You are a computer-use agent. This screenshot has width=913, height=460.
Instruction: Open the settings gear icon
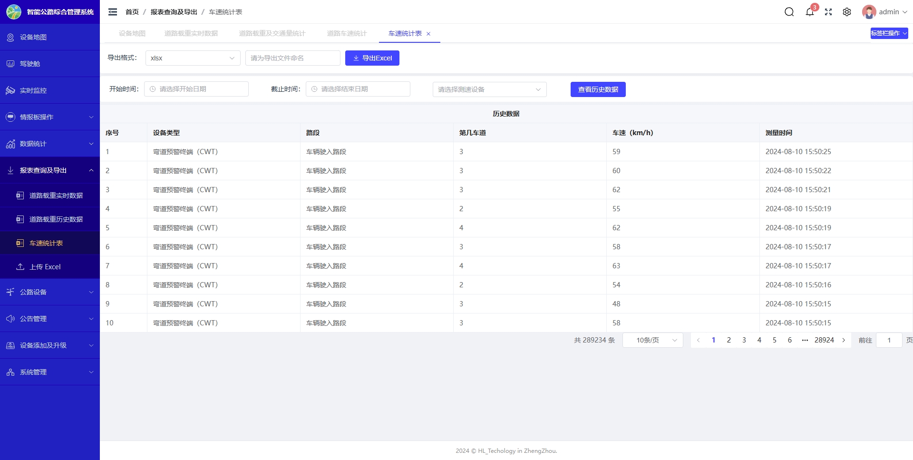847,12
